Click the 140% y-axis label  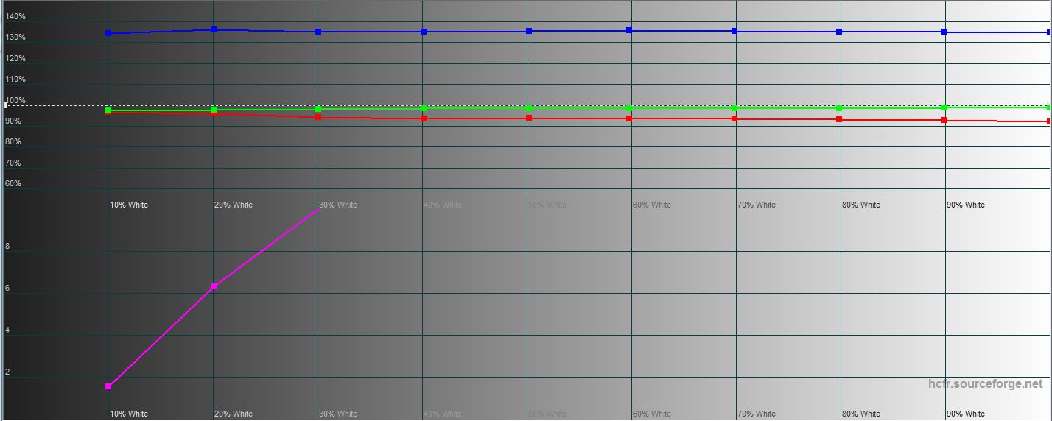click(15, 16)
